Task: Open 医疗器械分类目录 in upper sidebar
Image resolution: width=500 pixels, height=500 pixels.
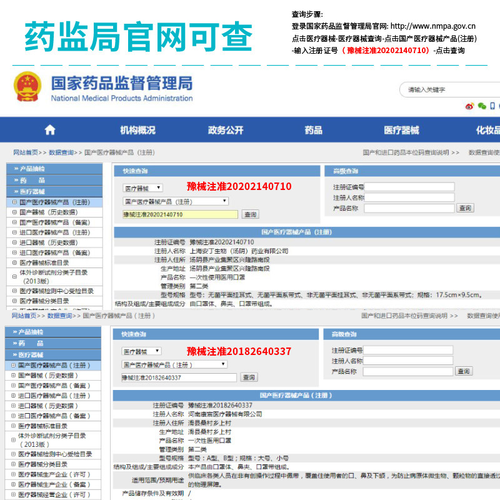Action: (44, 301)
